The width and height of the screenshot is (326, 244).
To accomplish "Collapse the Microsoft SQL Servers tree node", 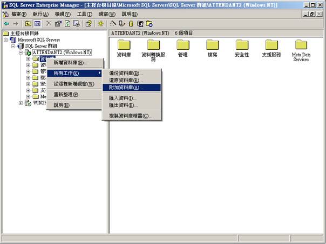I will [6, 39].
